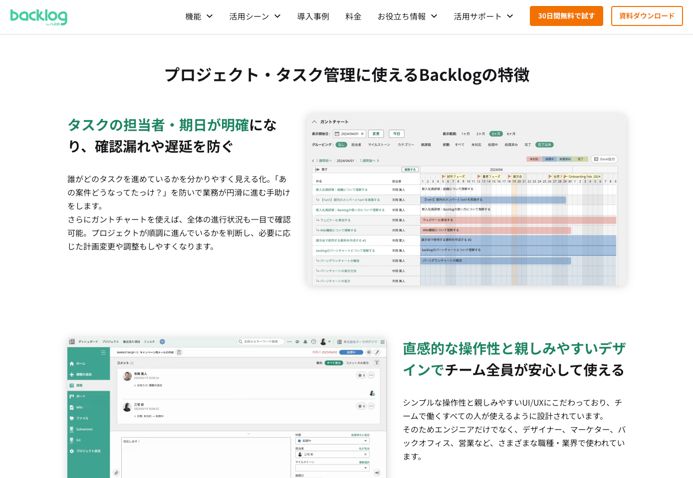Screen dimensions: 693x478
Task: Expand the お役立ち情報 navigation dropdown
Action: pos(408,16)
